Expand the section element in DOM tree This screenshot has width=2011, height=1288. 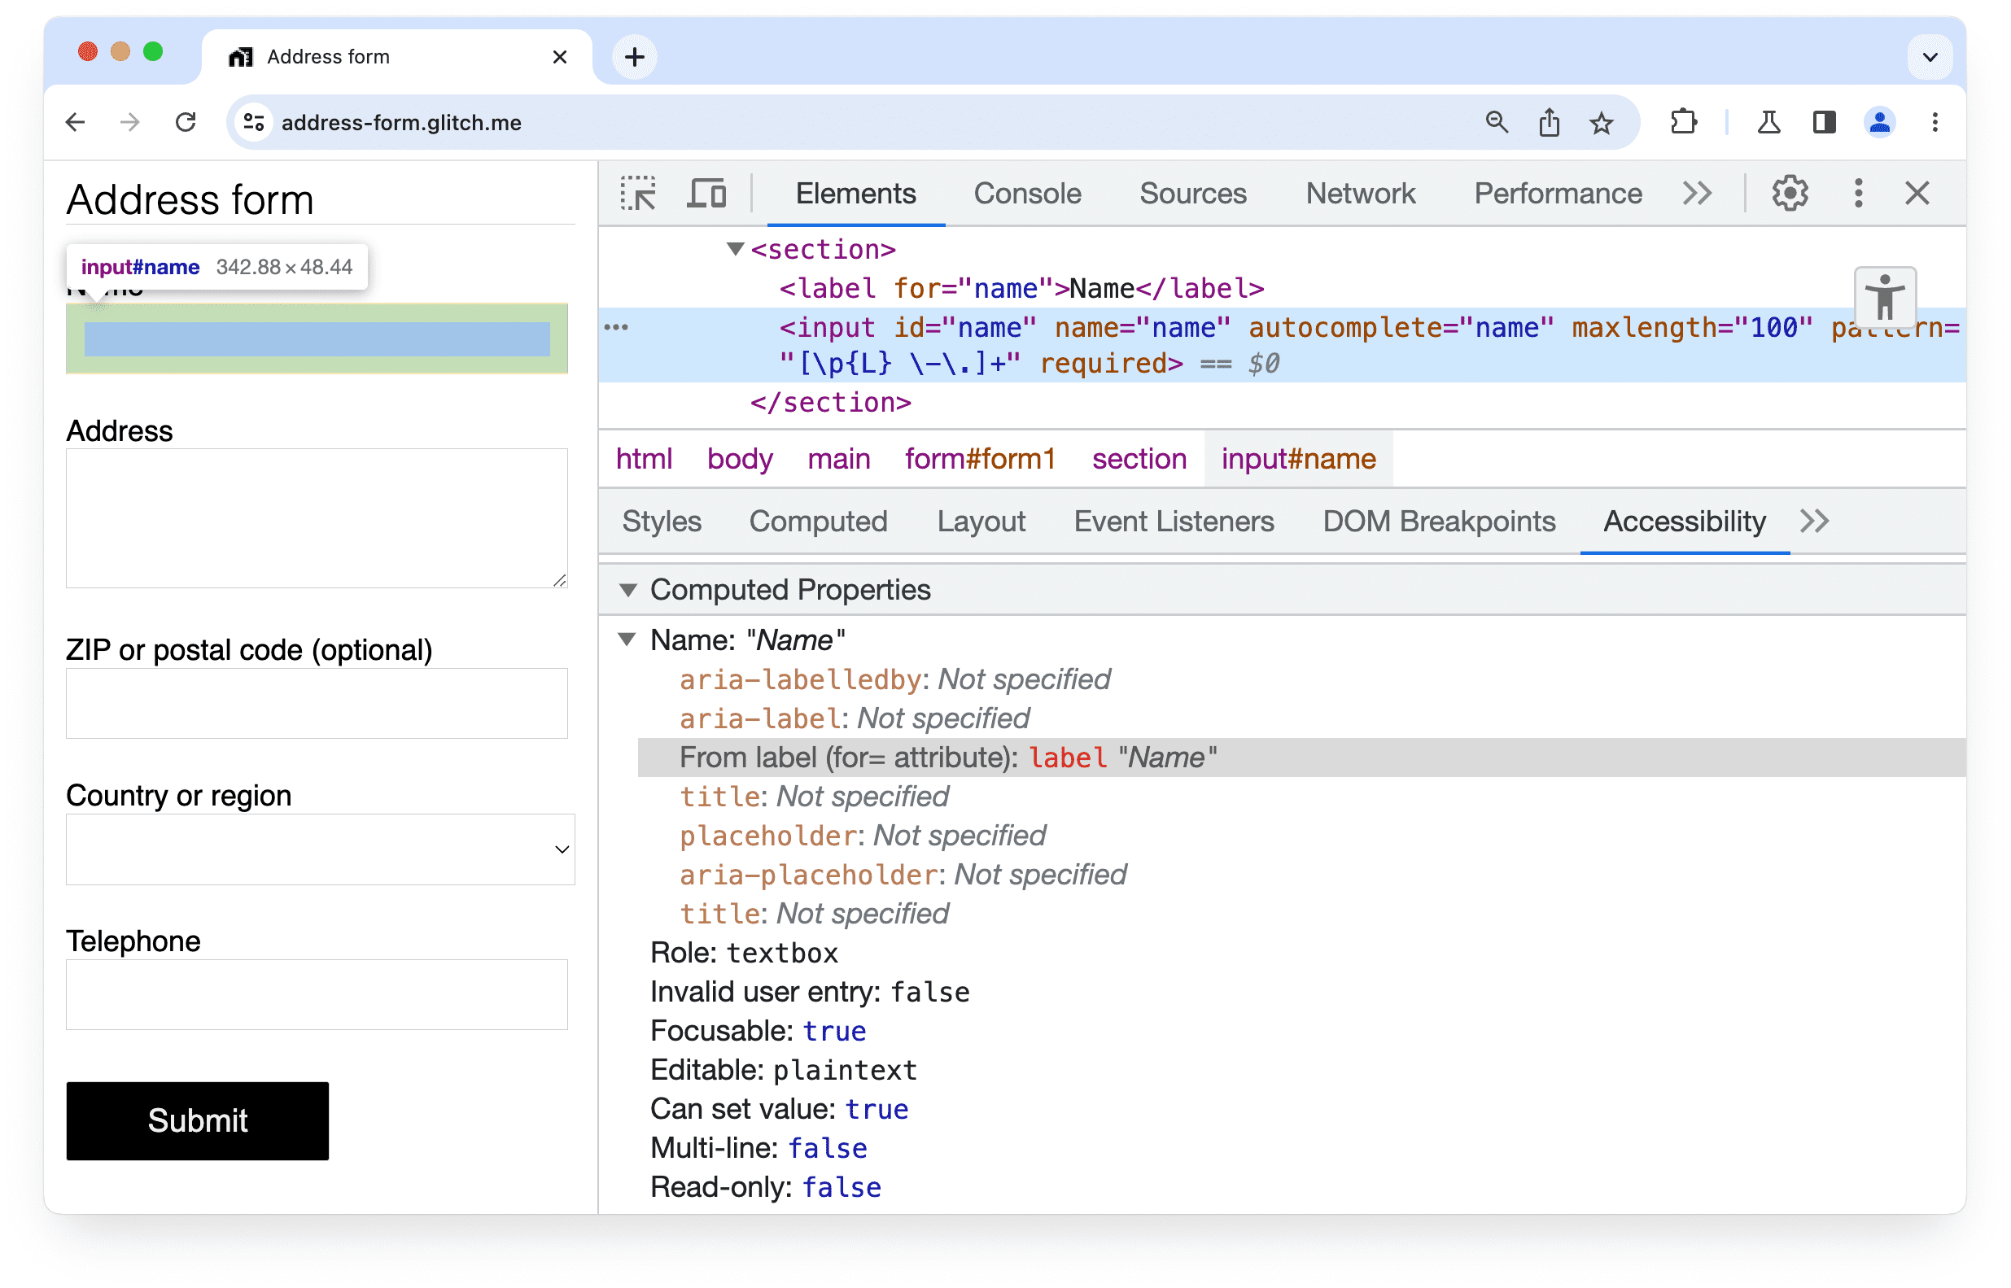click(730, 249)
